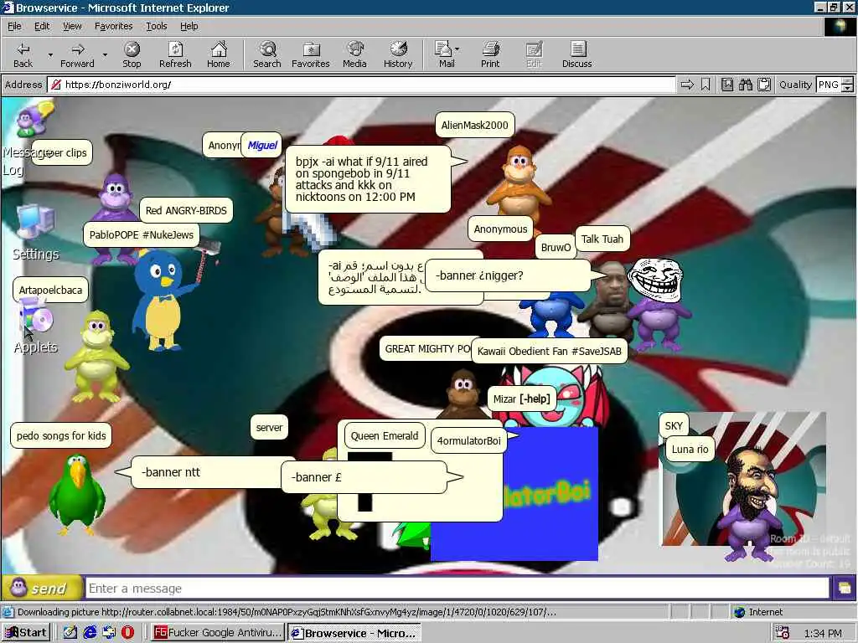
Task: Switch to Browservice taskbar button
Action: (x=354, y=633)
